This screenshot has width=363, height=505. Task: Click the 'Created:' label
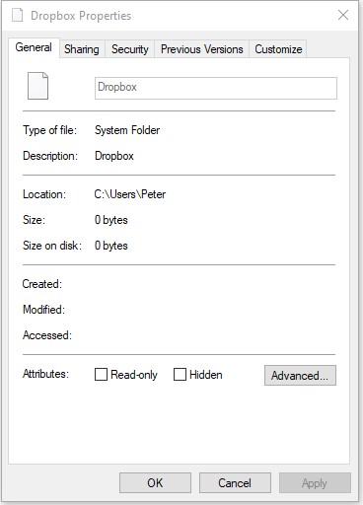[42, 284]
